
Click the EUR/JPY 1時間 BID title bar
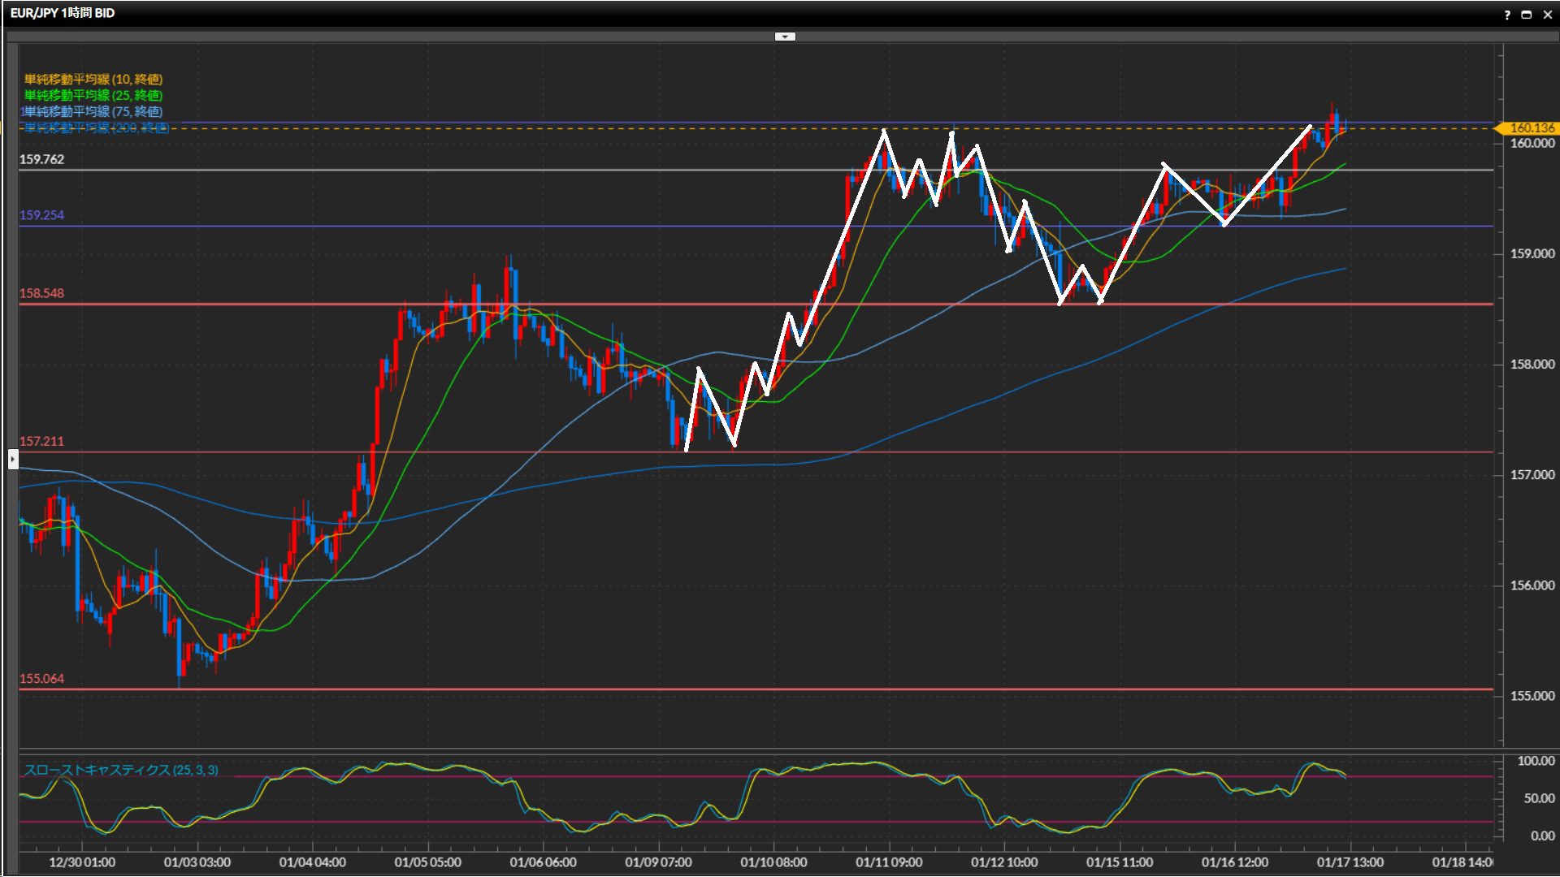click(x=63, y=13)
